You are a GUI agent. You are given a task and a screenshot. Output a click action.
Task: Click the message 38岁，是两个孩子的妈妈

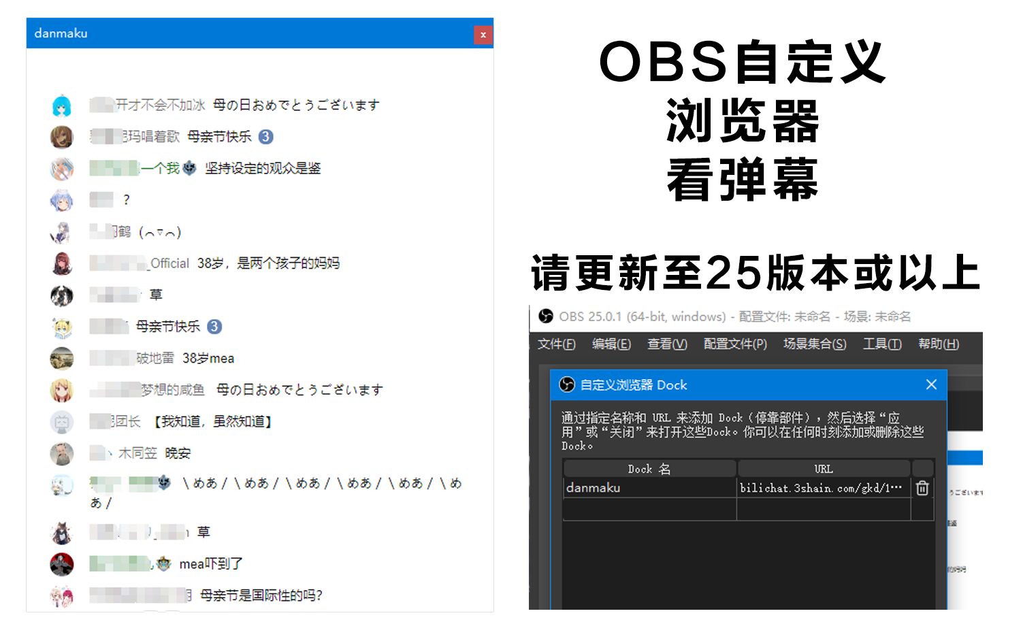pyautogui.click(x=268, y=263)
